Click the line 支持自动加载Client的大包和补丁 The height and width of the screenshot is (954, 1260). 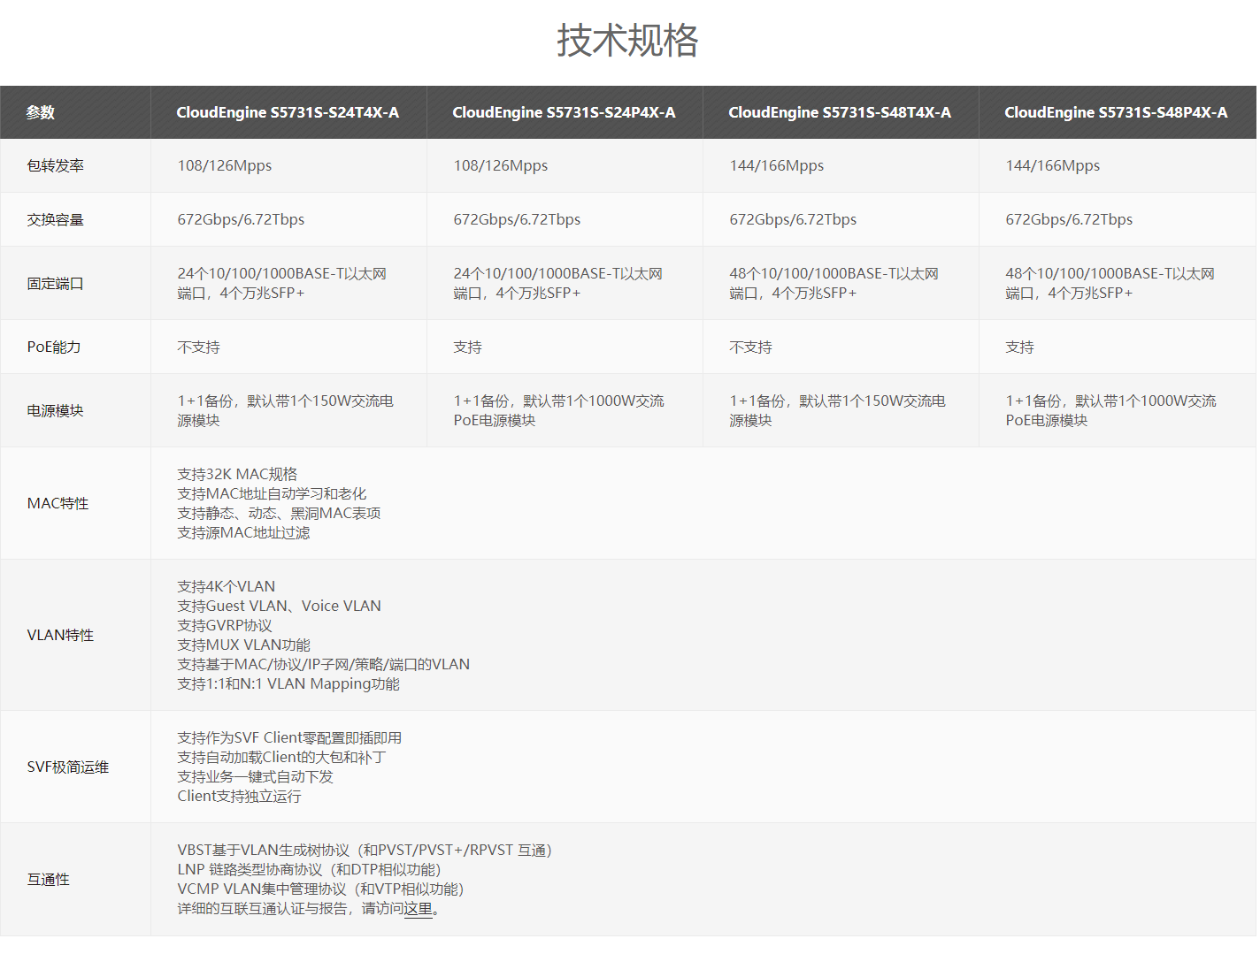coord(281,758)
